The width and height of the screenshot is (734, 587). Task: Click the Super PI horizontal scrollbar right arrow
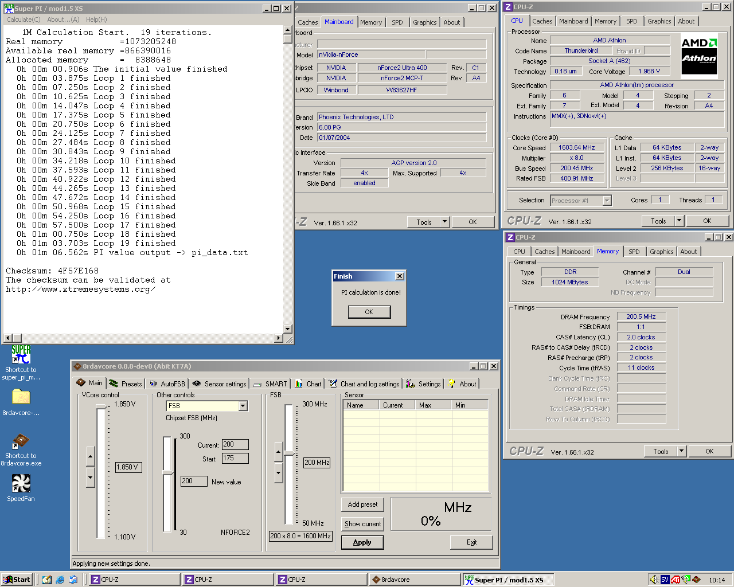pyautogui.click(x=279, y=338)
